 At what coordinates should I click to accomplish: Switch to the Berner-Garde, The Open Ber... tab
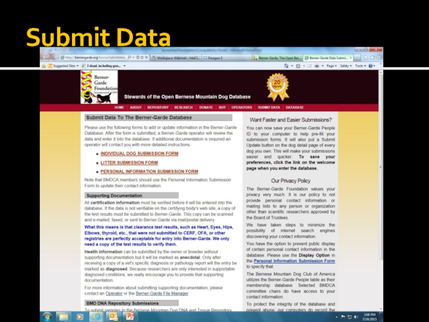(278, 58)
